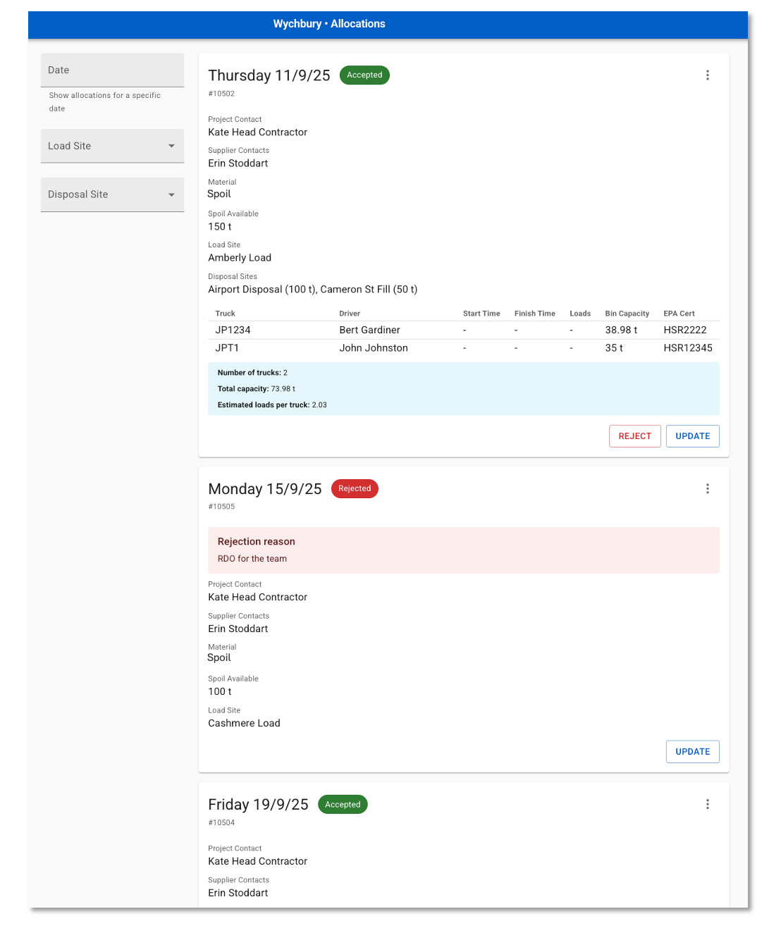The width and height of the screenshot is (781, 933).
Task: Update the Thursday 11/9/25 allocation
Action: pos(692,436)
